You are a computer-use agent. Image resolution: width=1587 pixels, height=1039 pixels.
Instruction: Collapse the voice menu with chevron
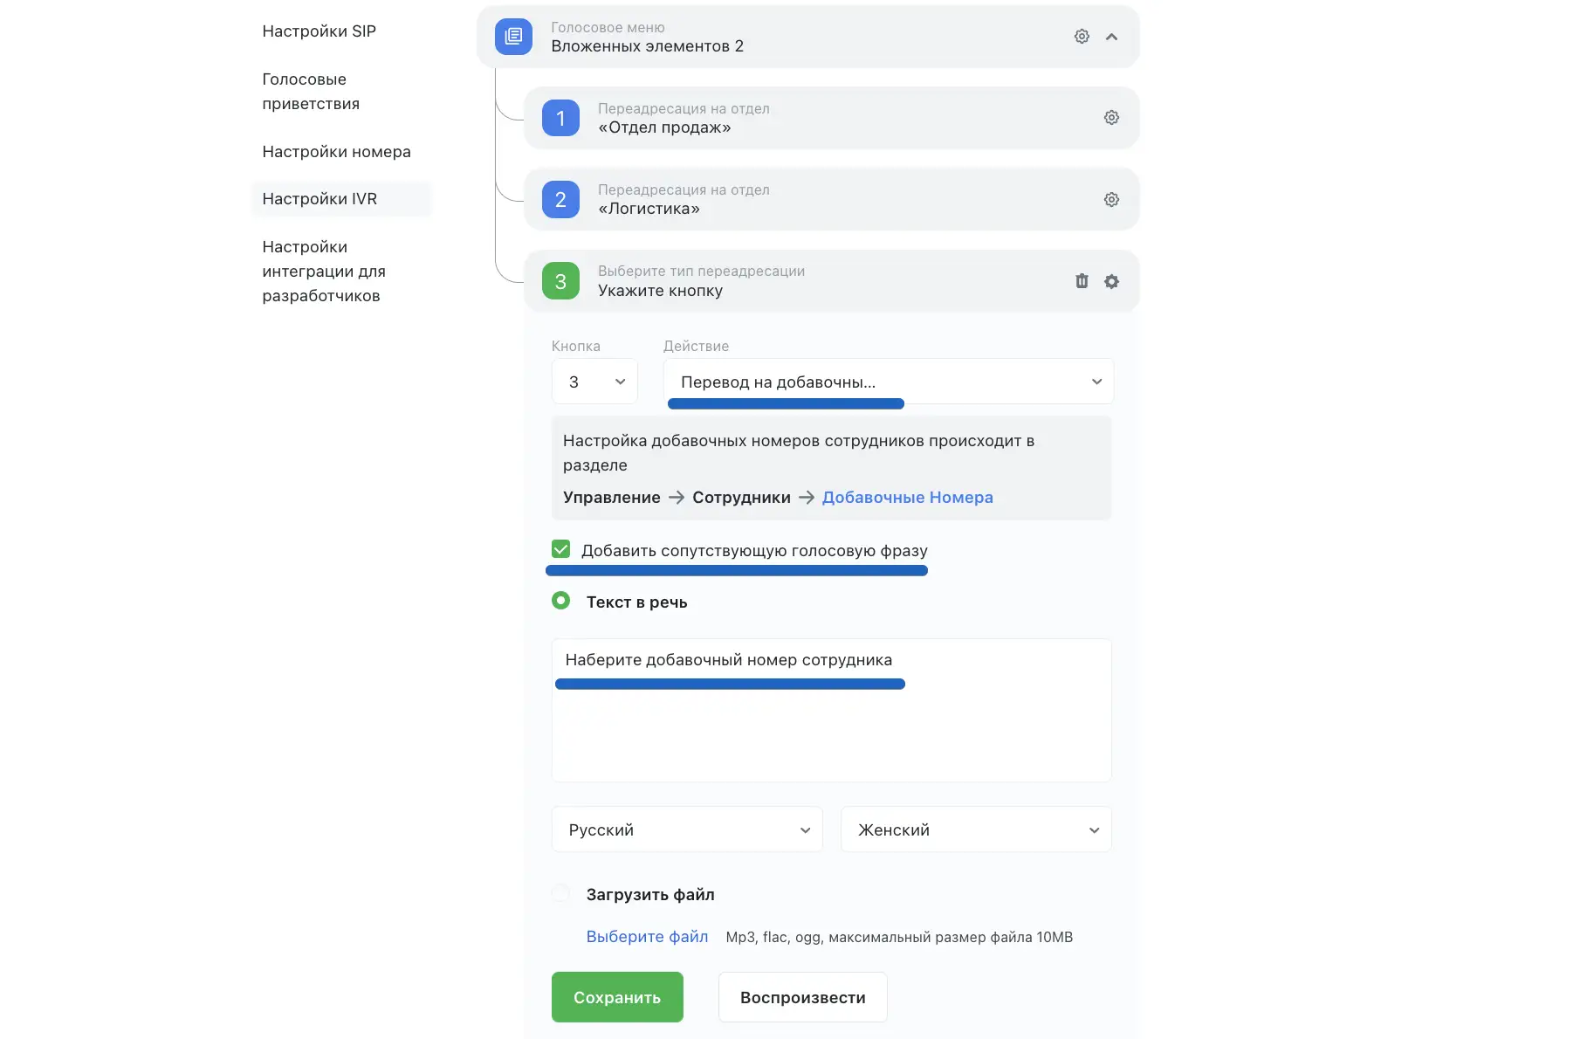[1111, 37]
